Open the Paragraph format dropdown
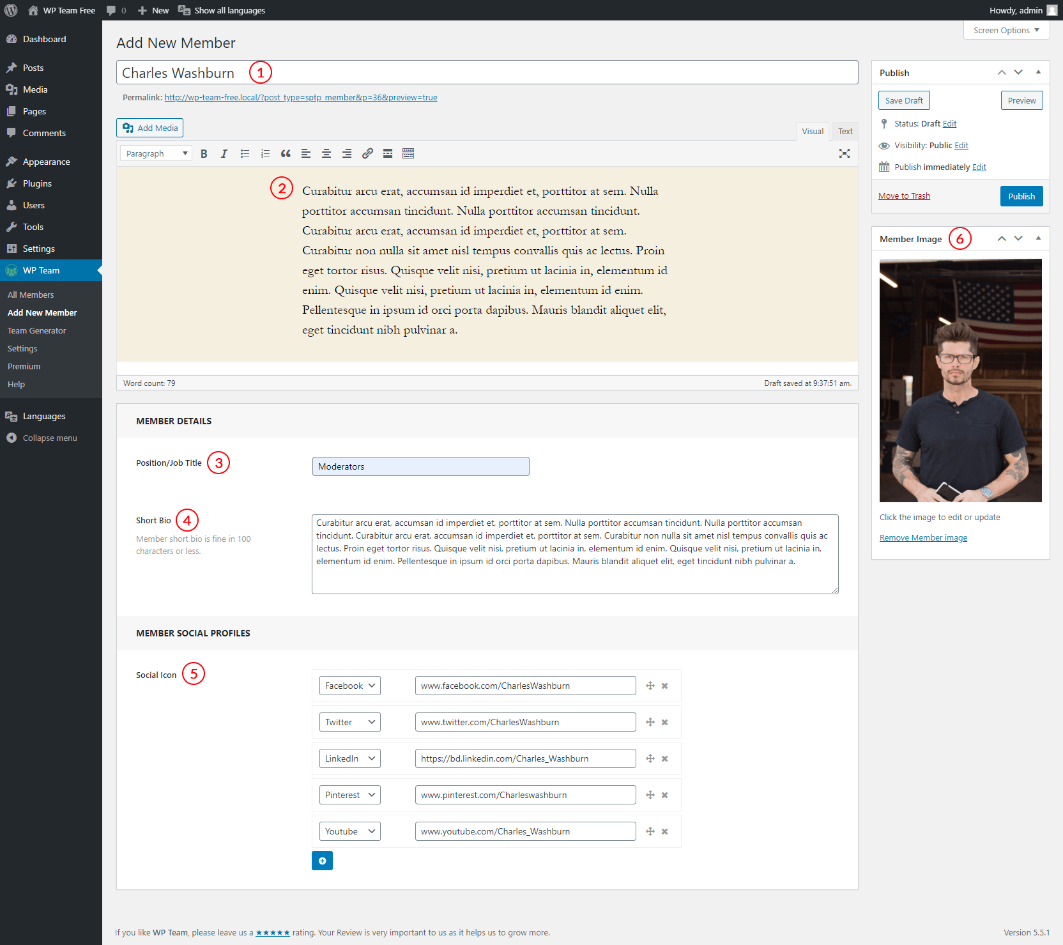1063x945 pixels. click(157, 153)
